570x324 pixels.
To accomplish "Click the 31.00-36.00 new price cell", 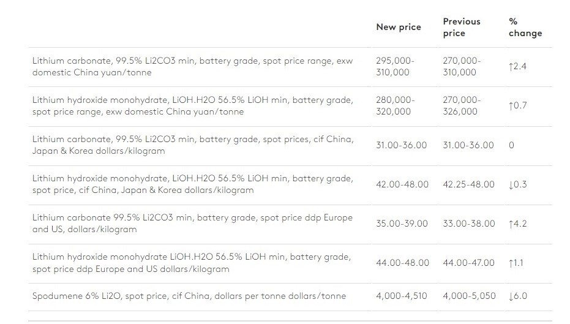I will pos(402,145).
